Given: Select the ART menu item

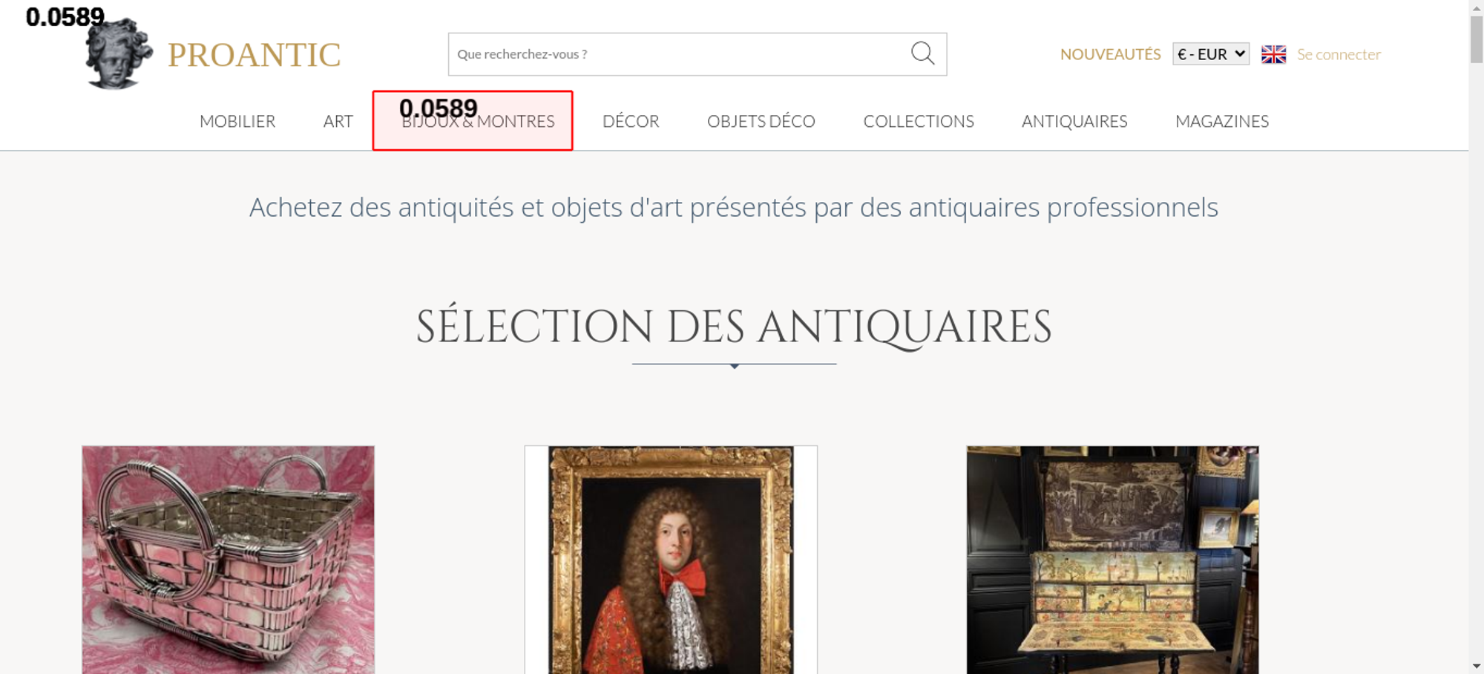Looking at the screenshot, I should (x=338, y=121).
